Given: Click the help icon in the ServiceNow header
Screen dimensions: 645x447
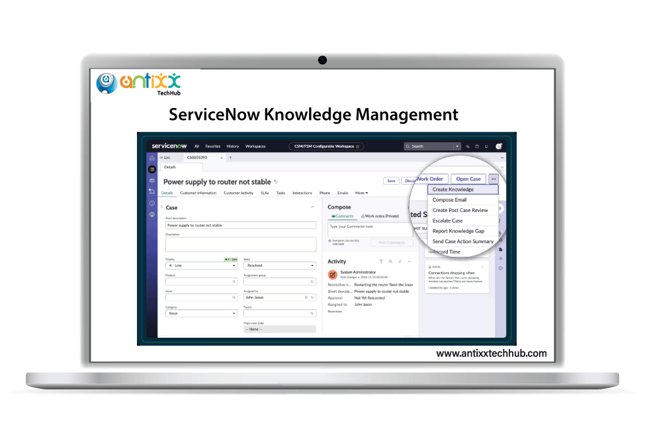Looking at the screenshot, I should tap(477, 146).
